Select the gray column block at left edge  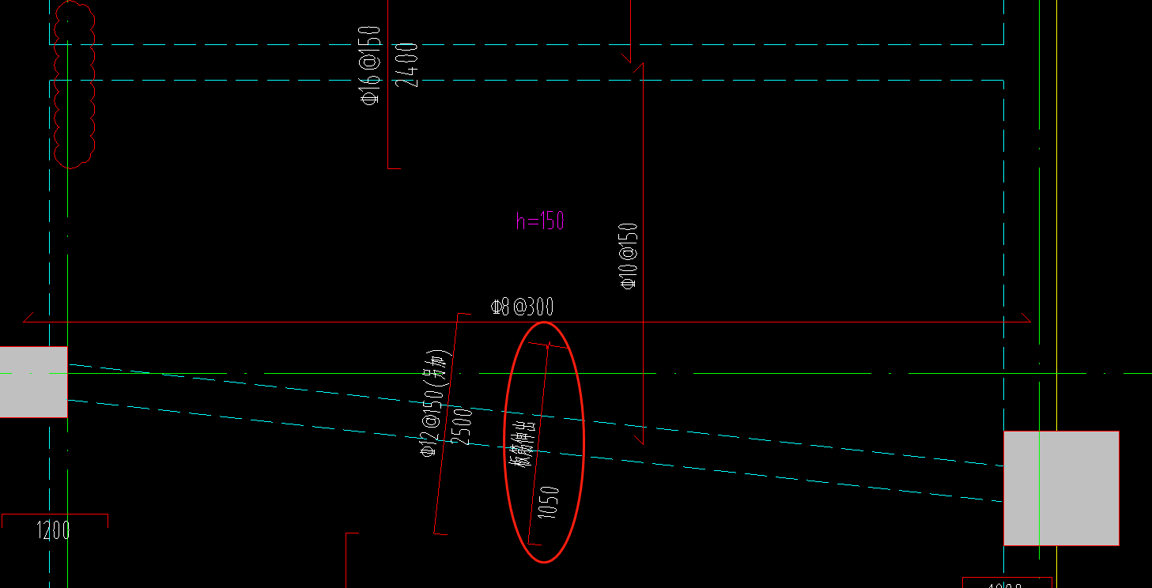click(33, 382)
